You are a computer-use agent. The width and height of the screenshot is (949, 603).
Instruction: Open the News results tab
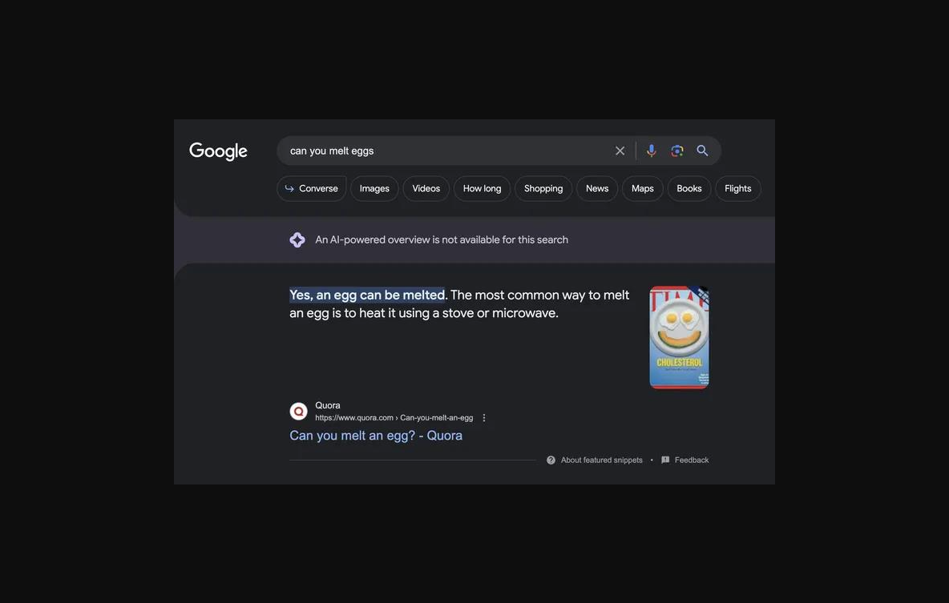[597, 189]
